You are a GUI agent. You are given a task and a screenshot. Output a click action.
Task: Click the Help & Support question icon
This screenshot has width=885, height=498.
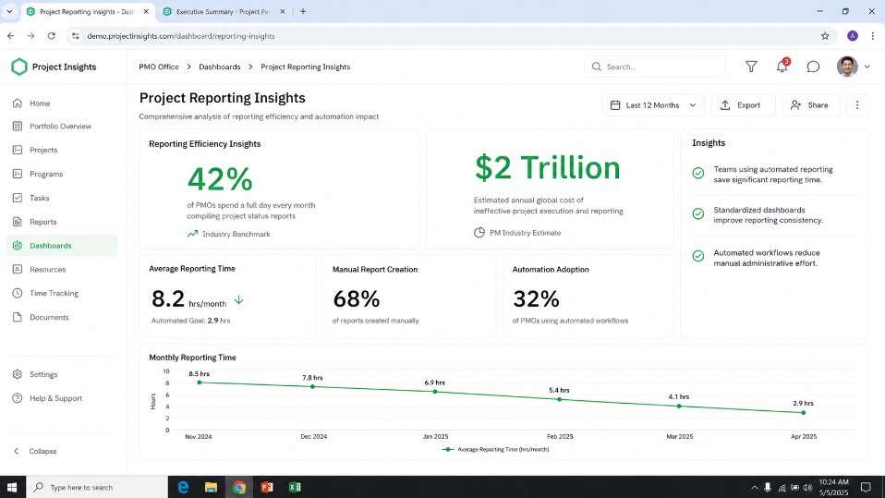coord(18,398)
